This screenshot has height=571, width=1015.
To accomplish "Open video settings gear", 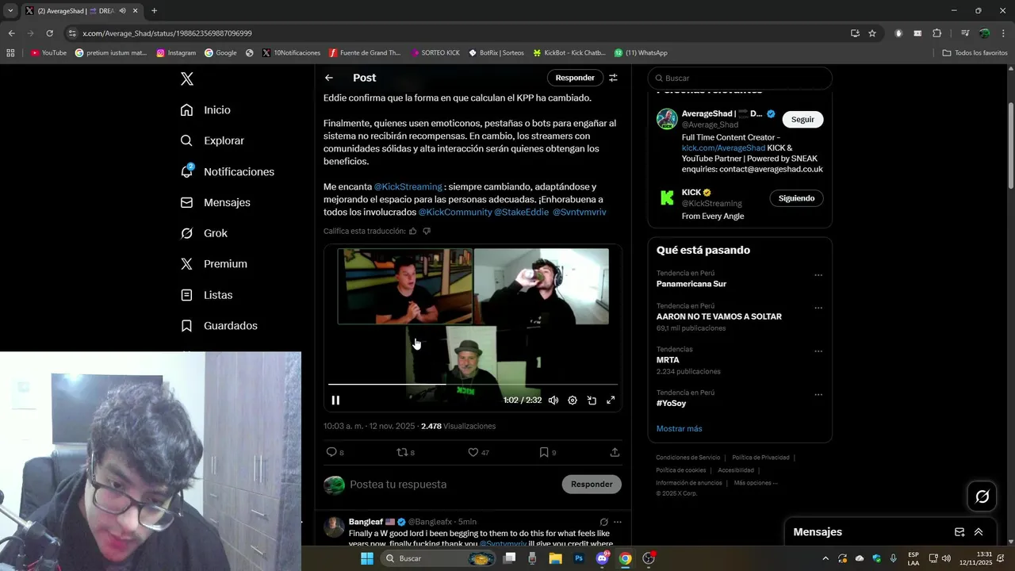I will coord(573,400).
